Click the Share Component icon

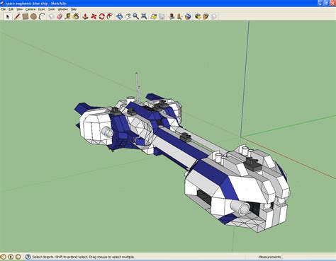coord(206,16)
